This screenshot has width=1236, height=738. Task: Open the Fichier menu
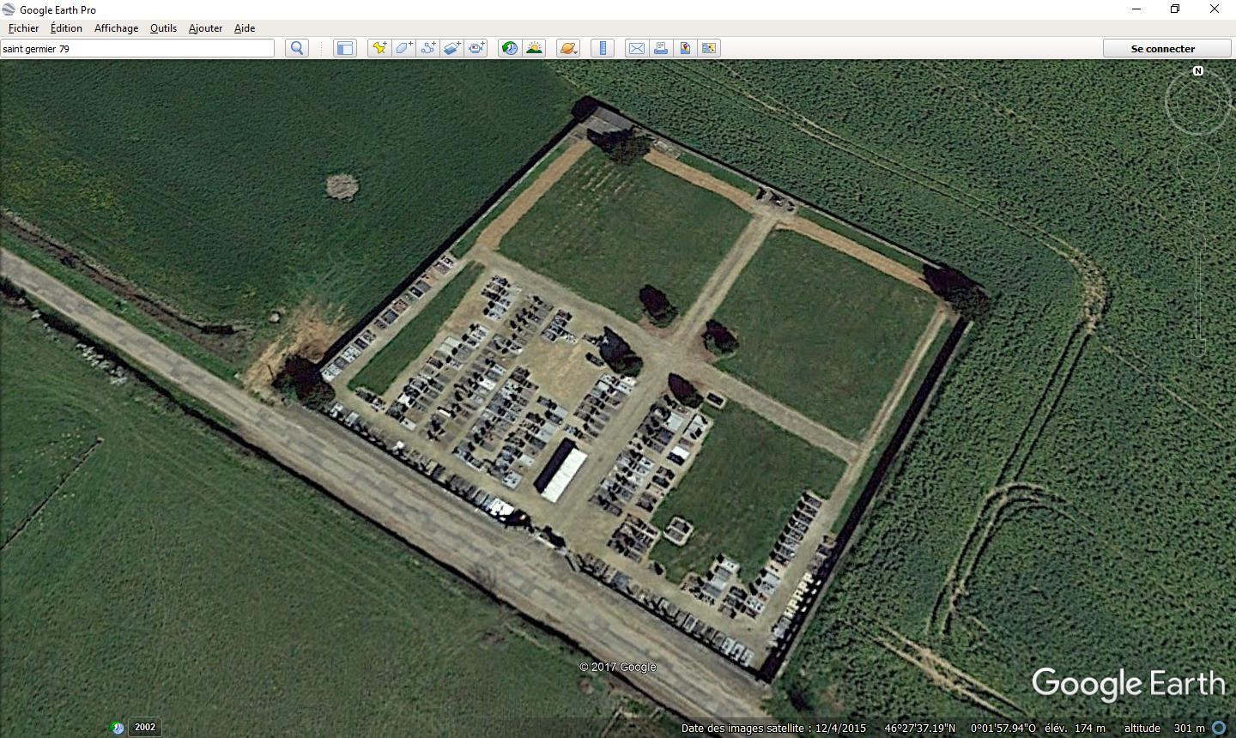[x=24, y=27]
